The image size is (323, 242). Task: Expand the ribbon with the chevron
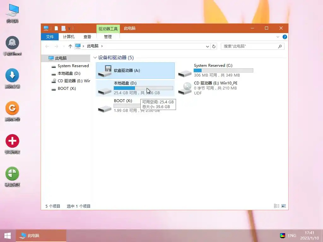click(278, 37)
